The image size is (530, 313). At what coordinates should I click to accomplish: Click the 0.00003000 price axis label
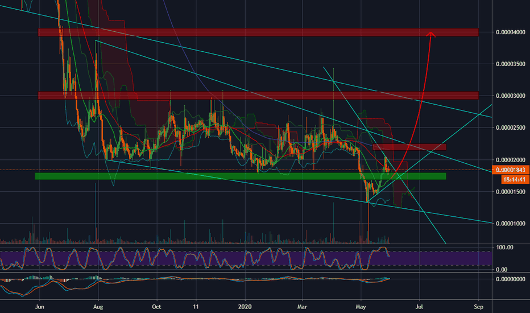point(511,96)
